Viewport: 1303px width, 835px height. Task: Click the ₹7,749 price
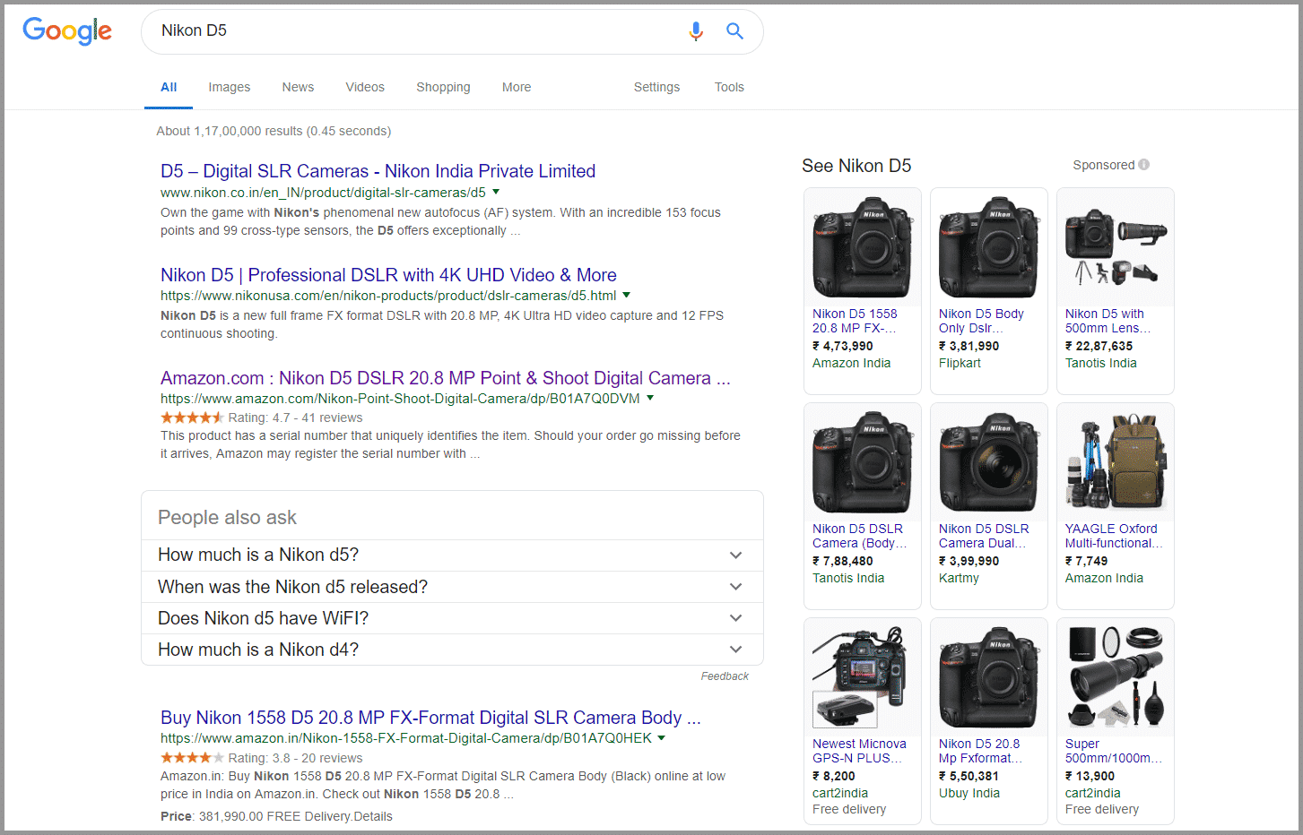click(1087, 561)
